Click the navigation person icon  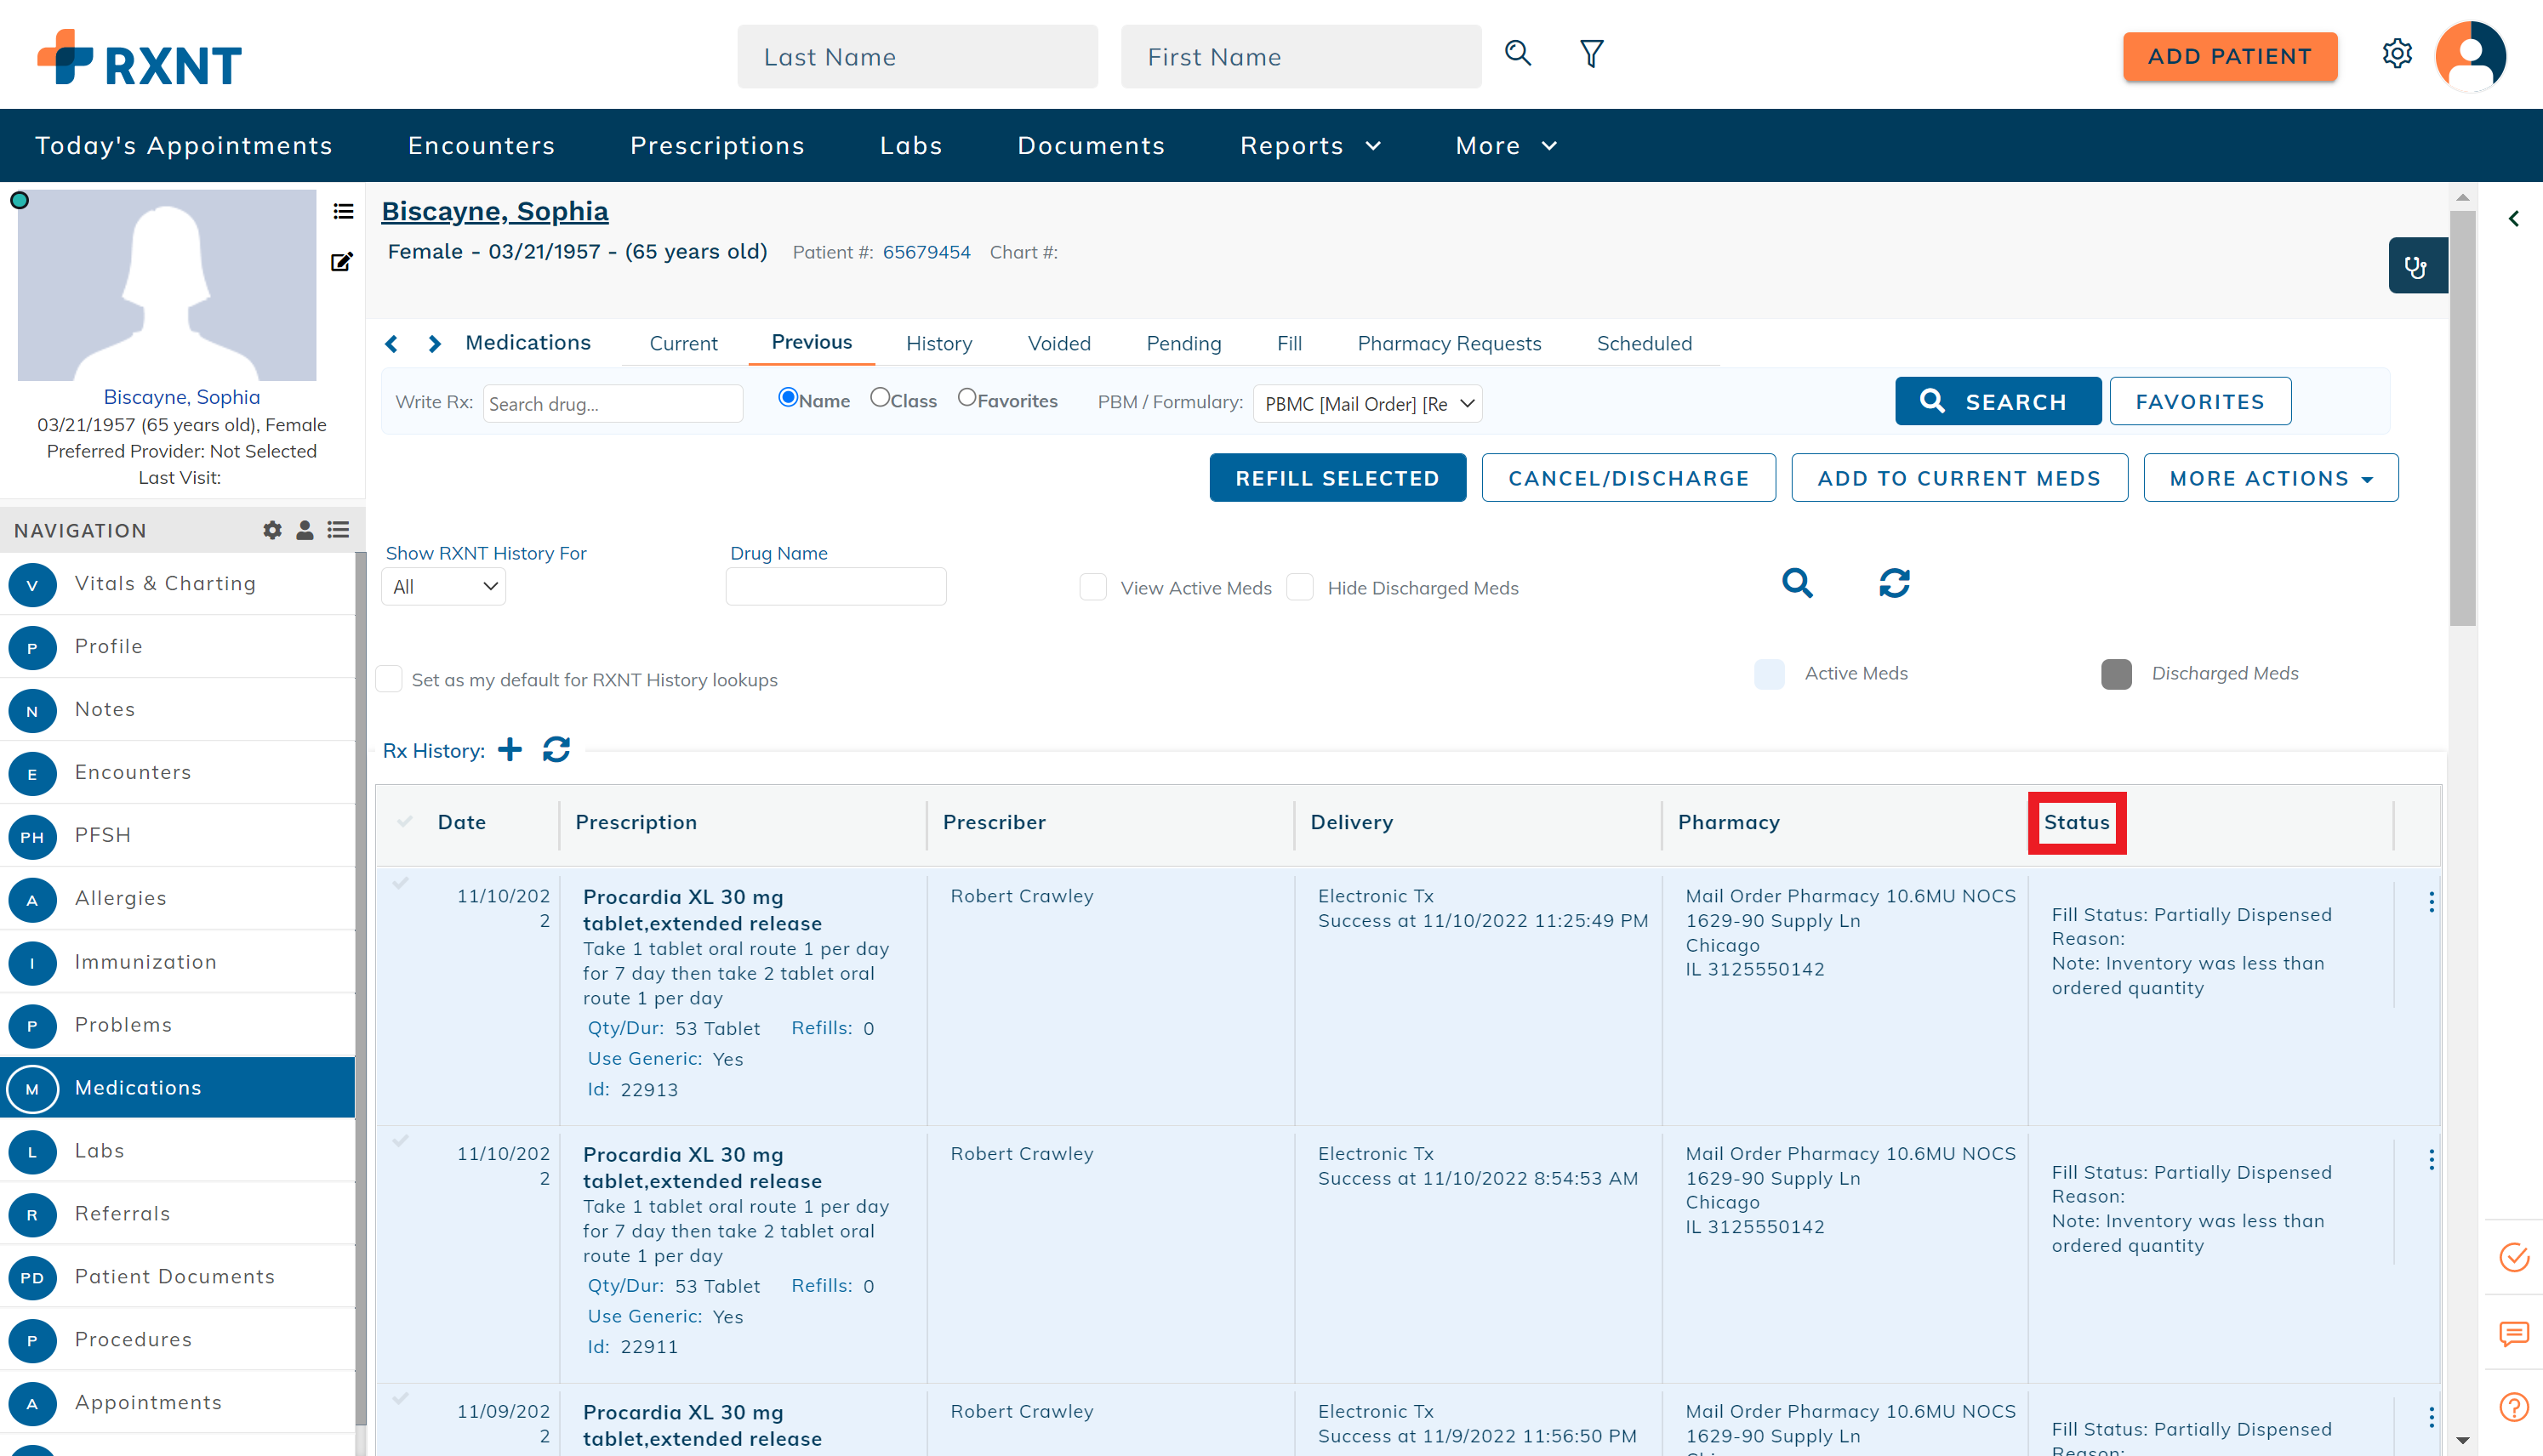pos(305,530)
